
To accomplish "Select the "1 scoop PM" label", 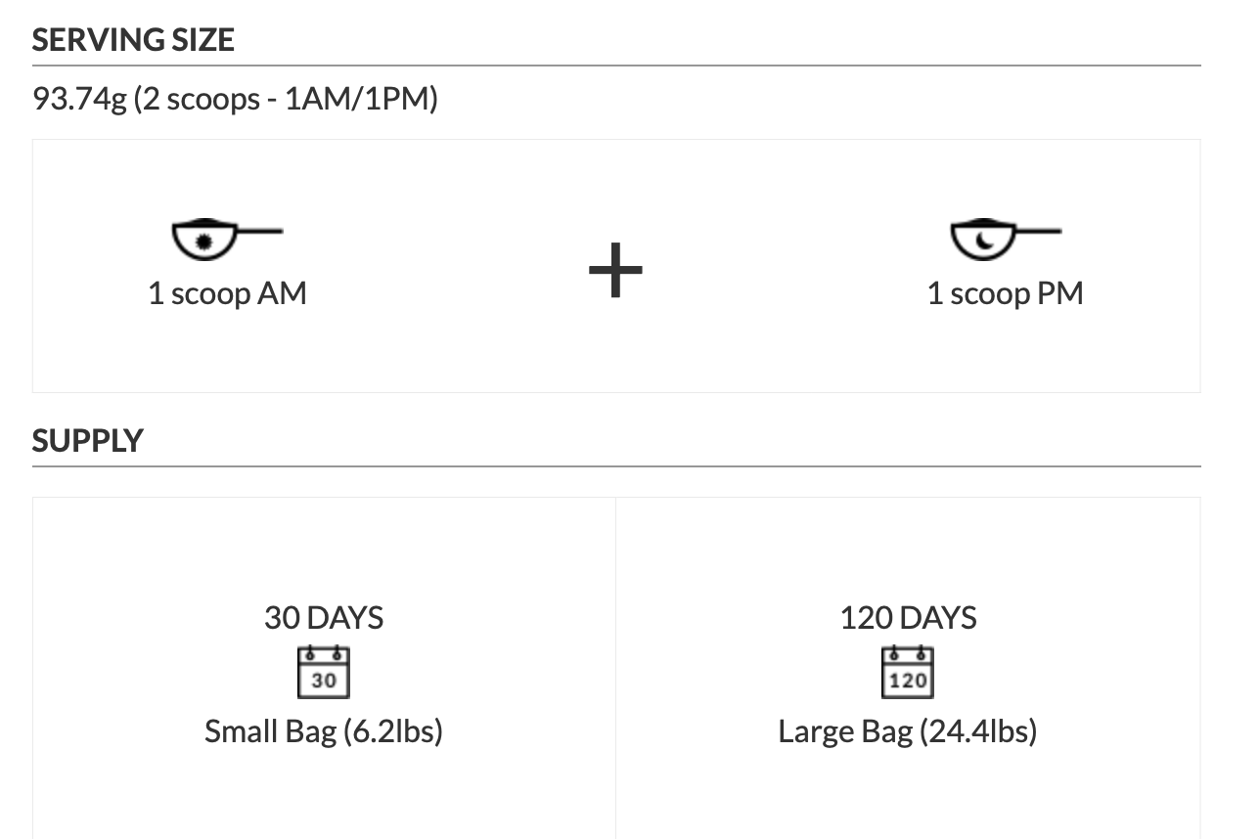I will (1005, 293).
